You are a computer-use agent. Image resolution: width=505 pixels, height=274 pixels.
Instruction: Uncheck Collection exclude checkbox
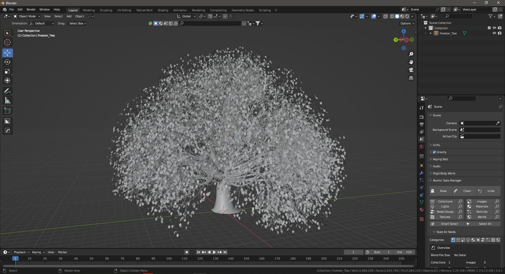click(489, 28)
